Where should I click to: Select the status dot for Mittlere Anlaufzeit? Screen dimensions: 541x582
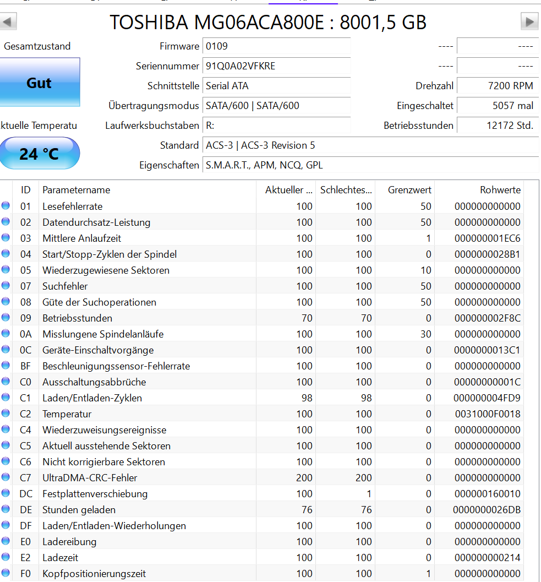[x=6, y=237]
